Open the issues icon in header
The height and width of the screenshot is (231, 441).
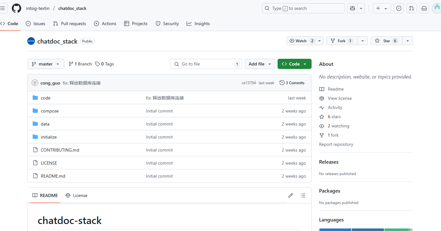[x=399, y=8]
